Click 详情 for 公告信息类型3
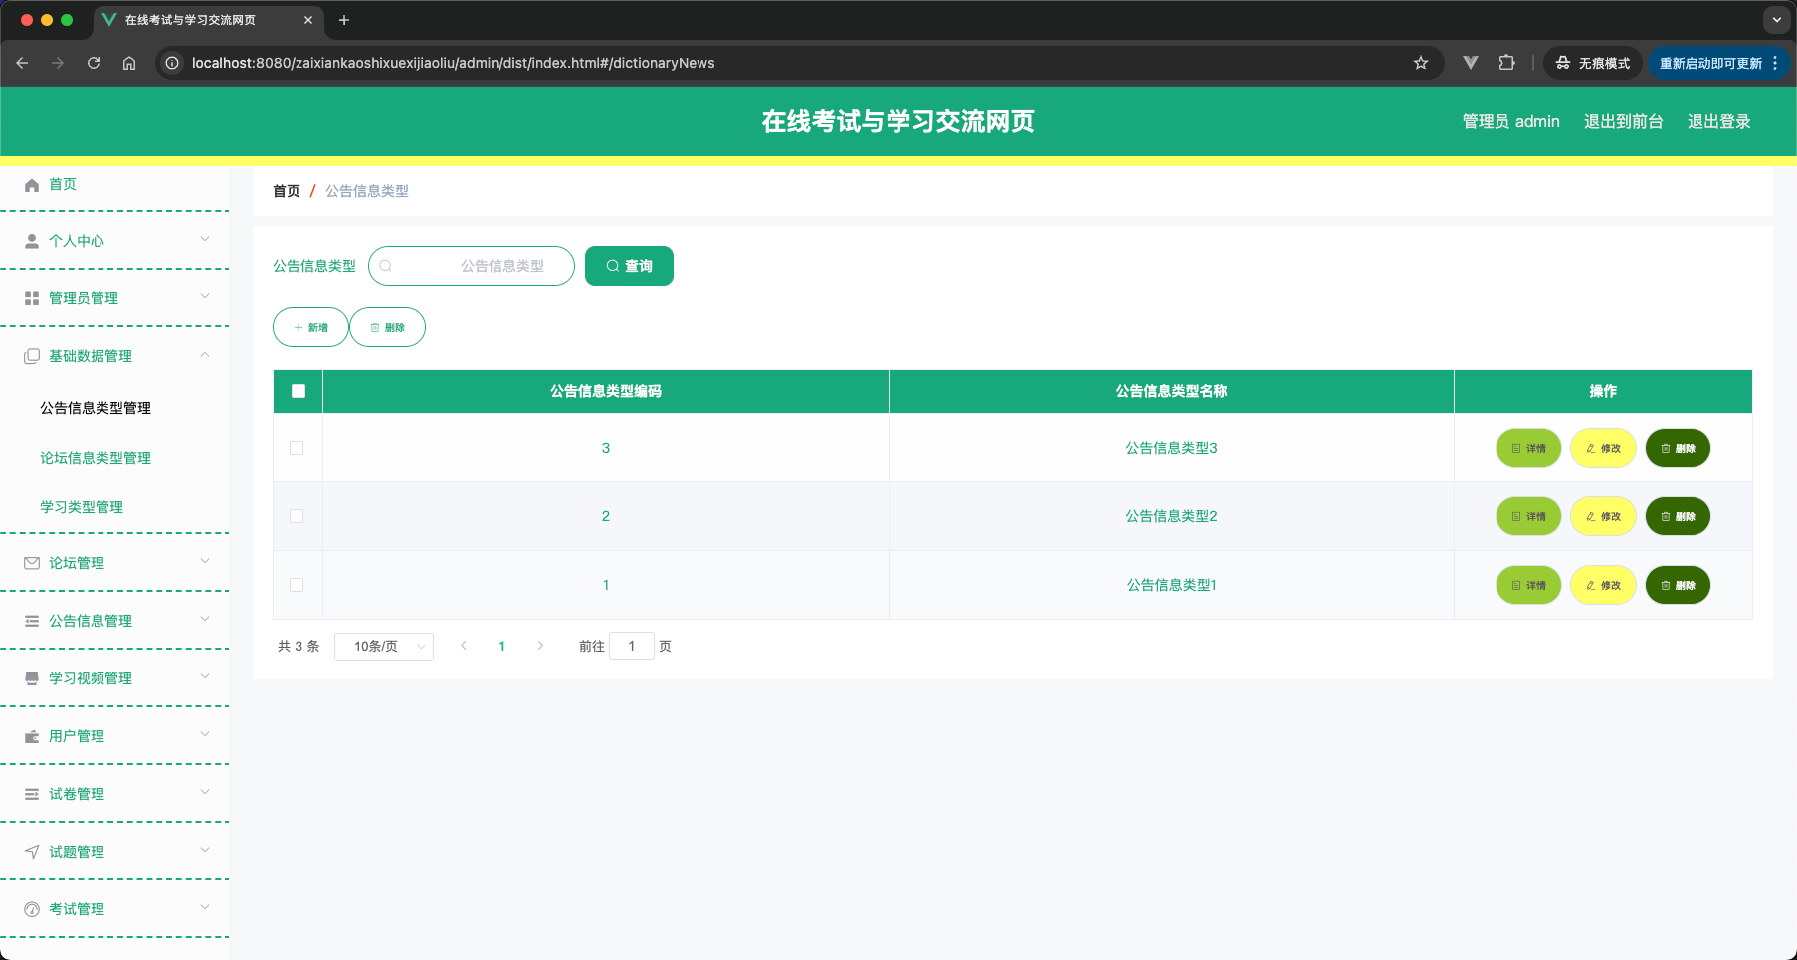This screenshot has height=960, width=1797. coord(1528,448)
